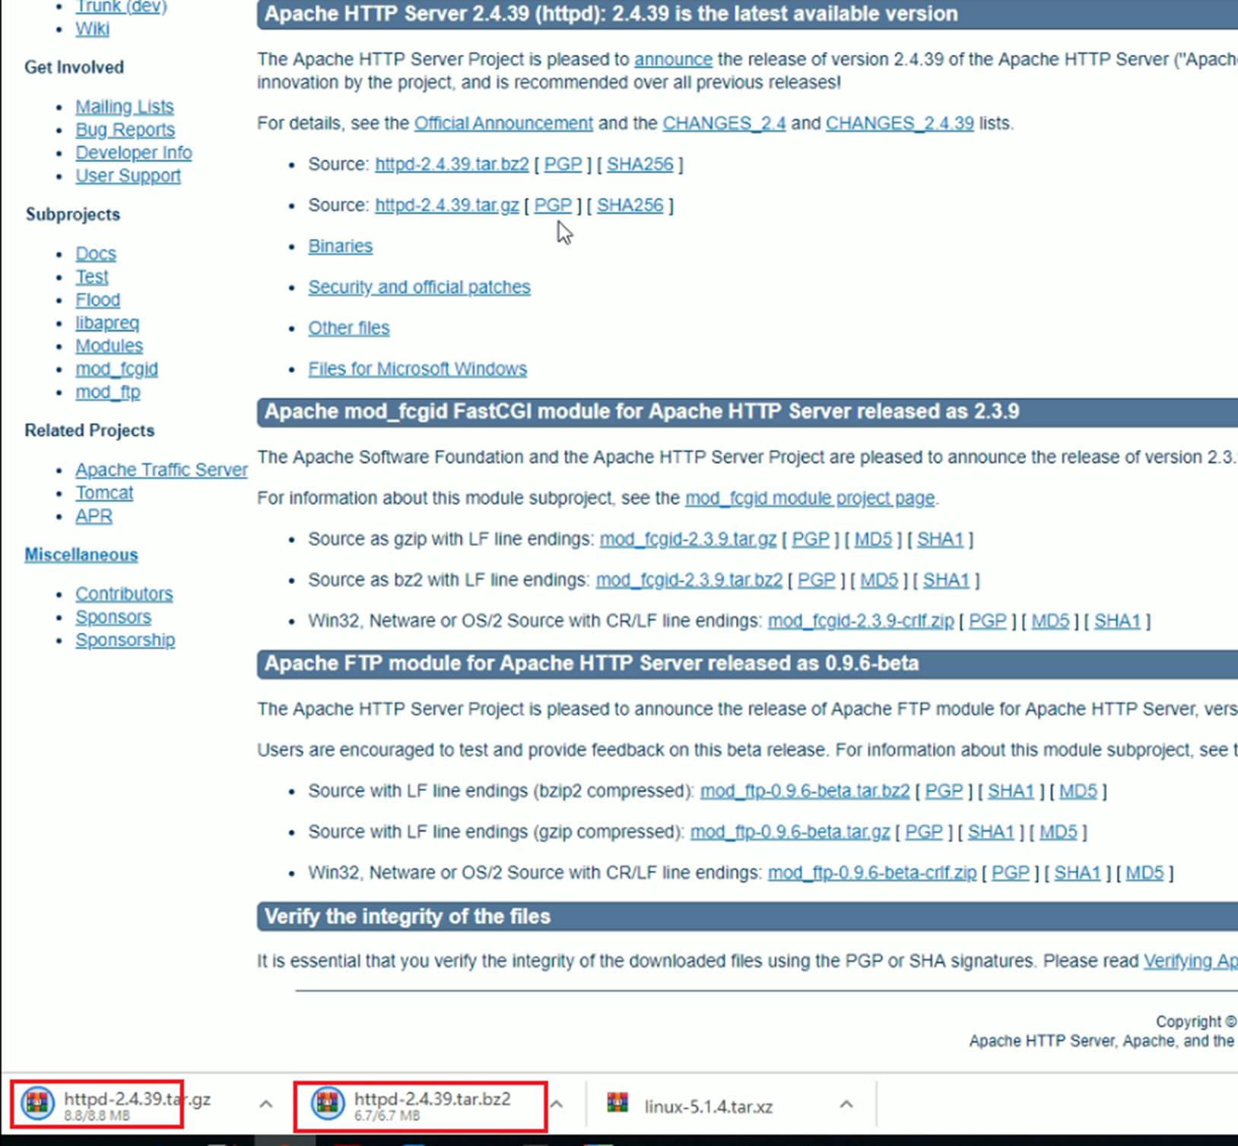Click the linux-5.1.4.tar.xz download file icon
This screenshot has height=1146, width=1238.
tap(617, 1103)
